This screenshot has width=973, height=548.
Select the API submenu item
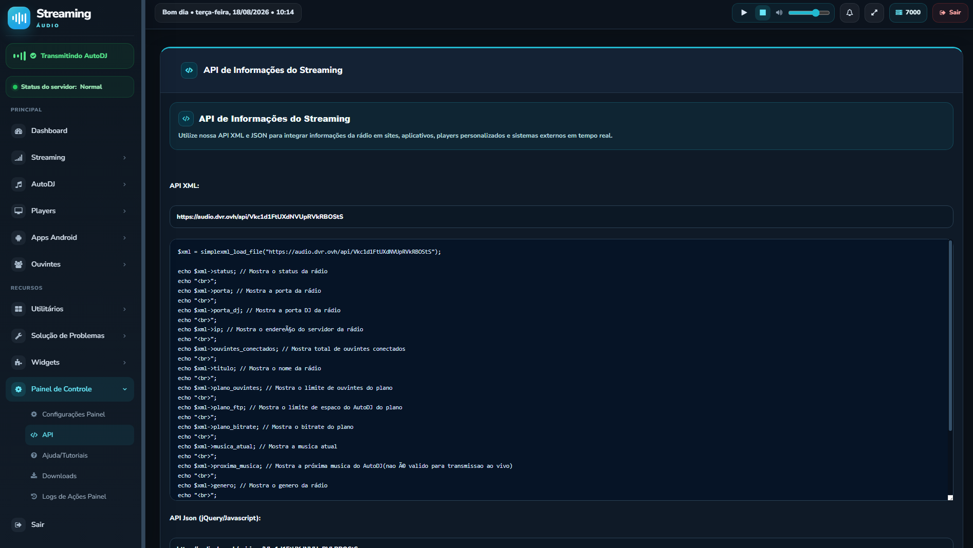pyautogui.click(x=80, y=435)
